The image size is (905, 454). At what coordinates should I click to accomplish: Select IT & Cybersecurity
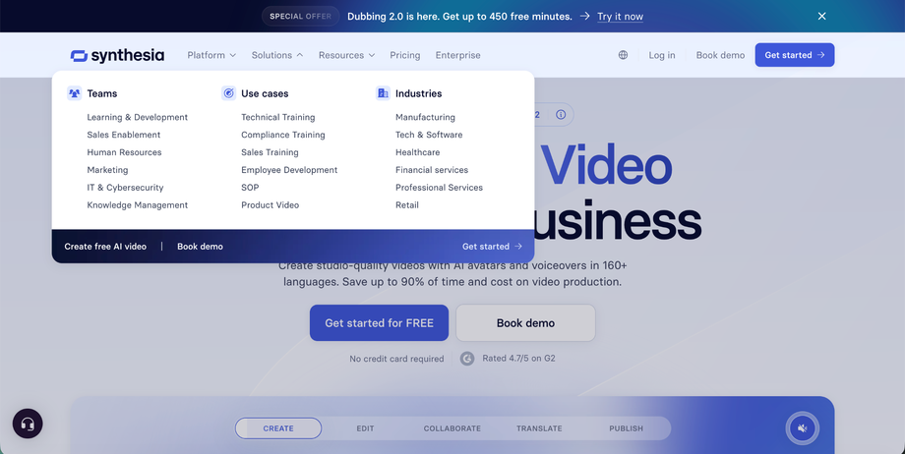[x=125, y=188]
